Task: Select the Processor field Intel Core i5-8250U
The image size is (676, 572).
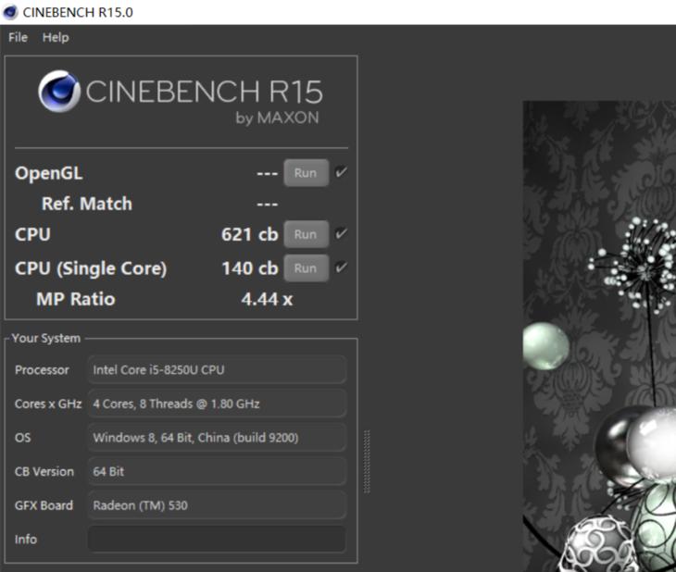Action: [217, 370]
